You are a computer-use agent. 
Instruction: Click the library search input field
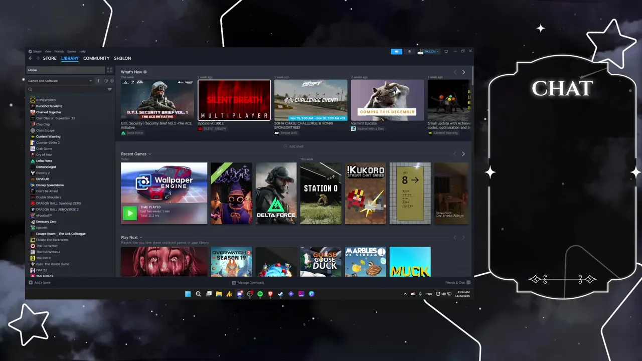click(69, 90)
